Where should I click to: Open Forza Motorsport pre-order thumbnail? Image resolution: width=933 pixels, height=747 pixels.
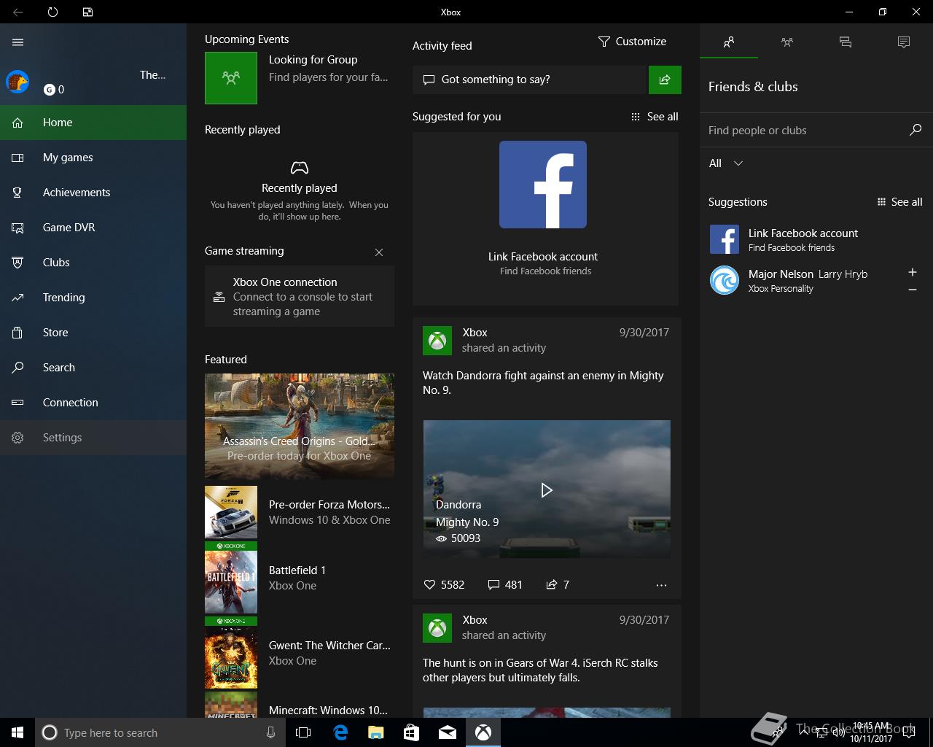click(231, 512)
